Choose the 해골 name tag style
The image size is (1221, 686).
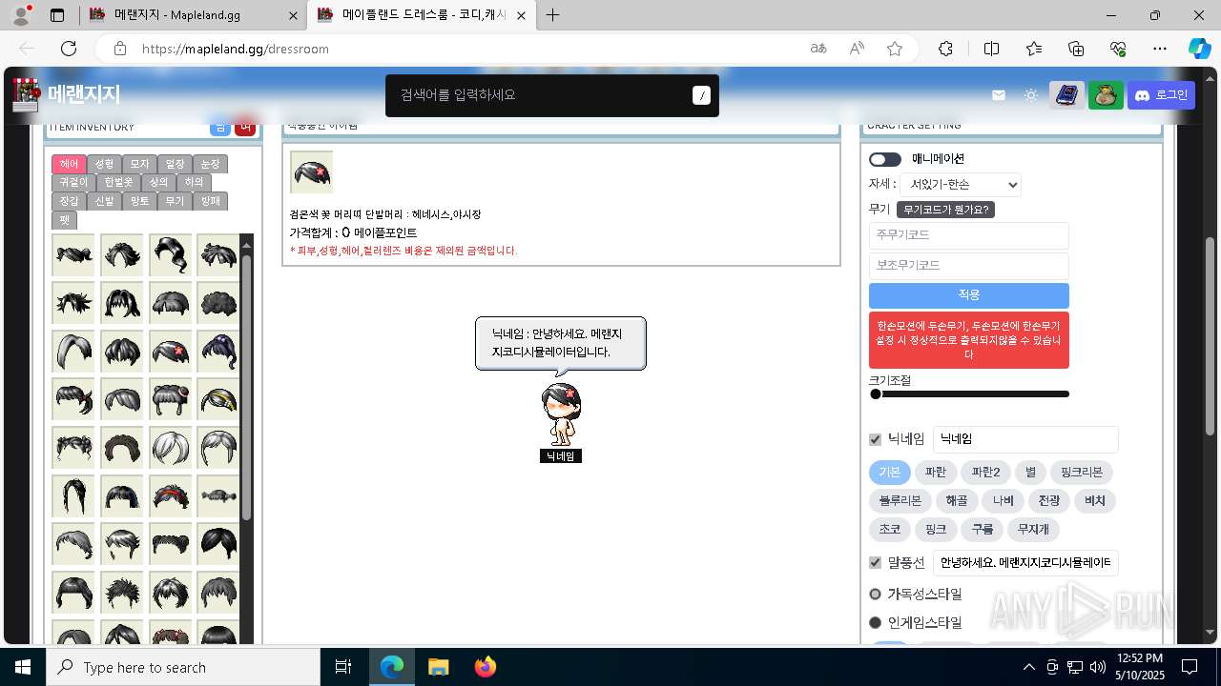coord(957,501)
